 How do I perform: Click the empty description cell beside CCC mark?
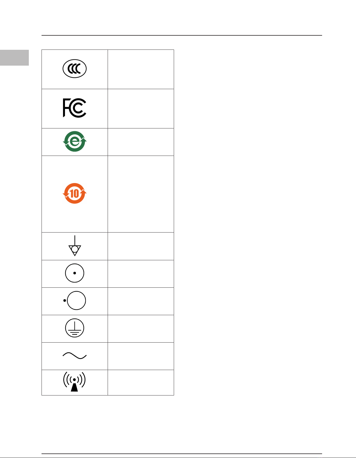point(141,69)
